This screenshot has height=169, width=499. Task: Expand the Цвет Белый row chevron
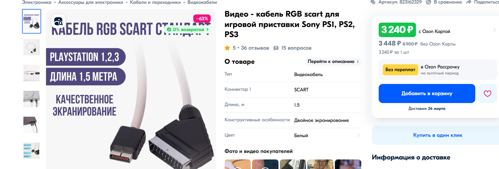(x=359, y=135)
